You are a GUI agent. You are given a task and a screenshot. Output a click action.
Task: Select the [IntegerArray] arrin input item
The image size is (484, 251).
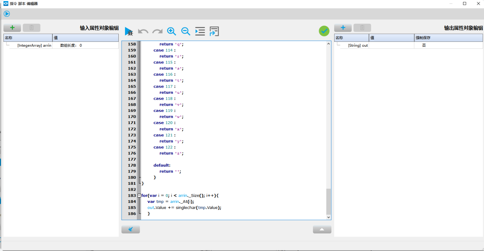pyautogui.click(x=34, y=45)
